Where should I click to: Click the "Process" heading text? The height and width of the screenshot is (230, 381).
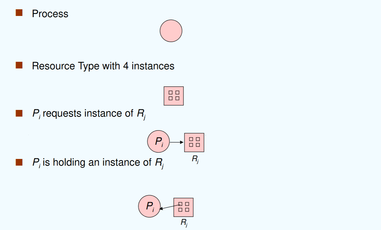click(50, 14)
